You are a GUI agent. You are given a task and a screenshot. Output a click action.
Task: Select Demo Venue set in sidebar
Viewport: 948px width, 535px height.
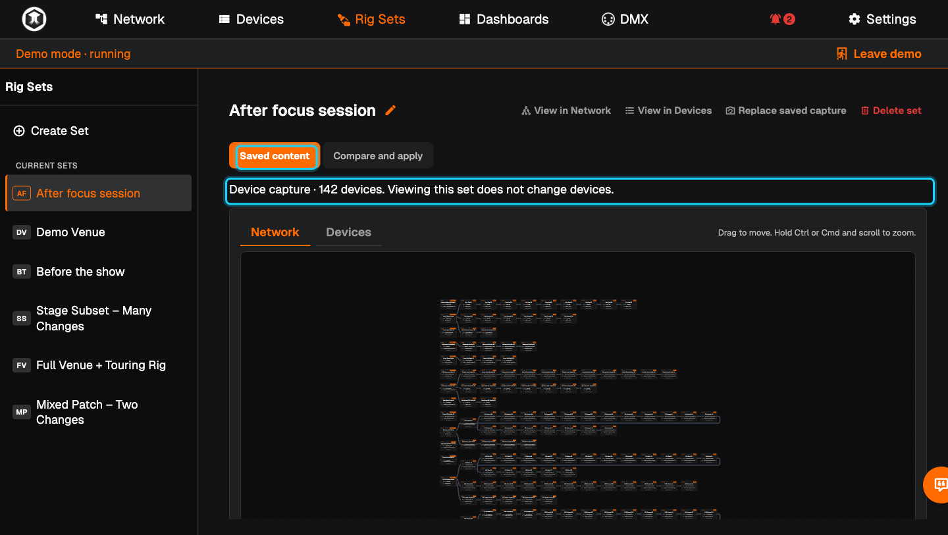[x=98, y=232]
